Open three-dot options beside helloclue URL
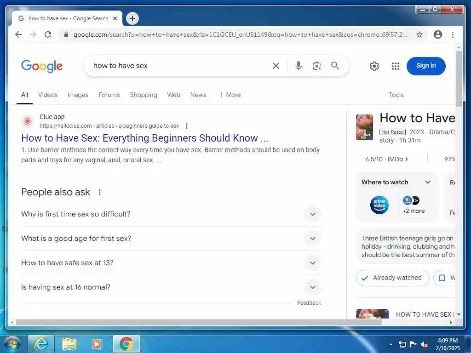471x353 pixels. (187, 126)
